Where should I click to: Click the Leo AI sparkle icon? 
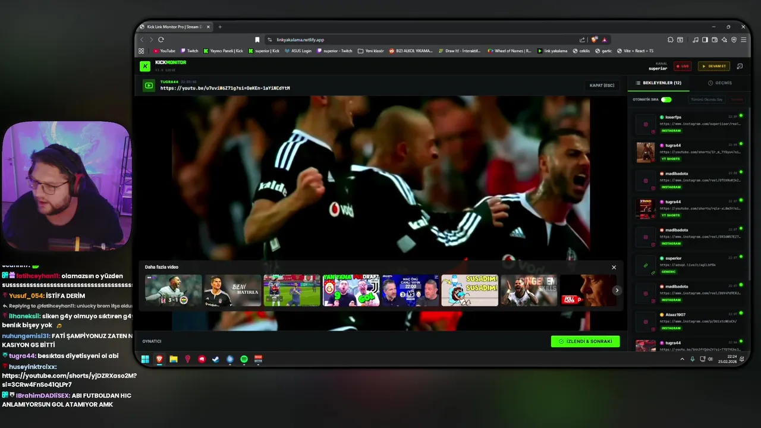tap(724, 39)
